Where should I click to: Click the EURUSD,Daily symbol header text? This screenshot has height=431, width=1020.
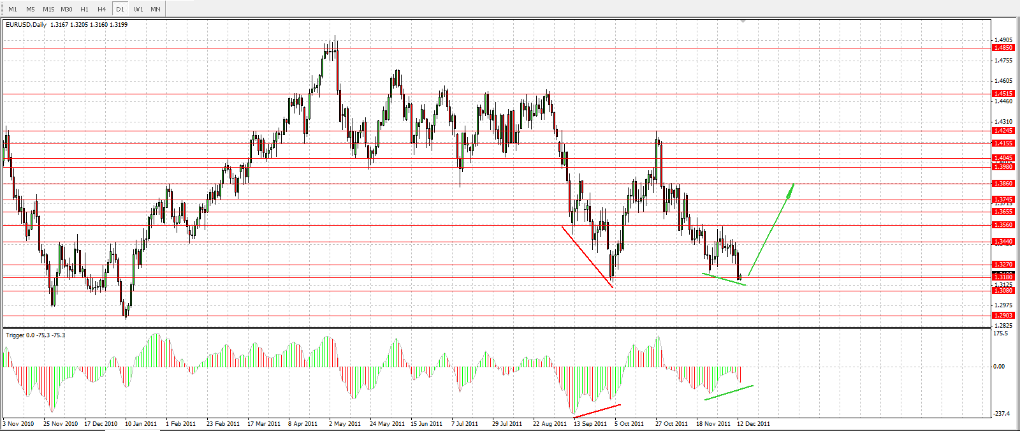[x=26, y=25]
